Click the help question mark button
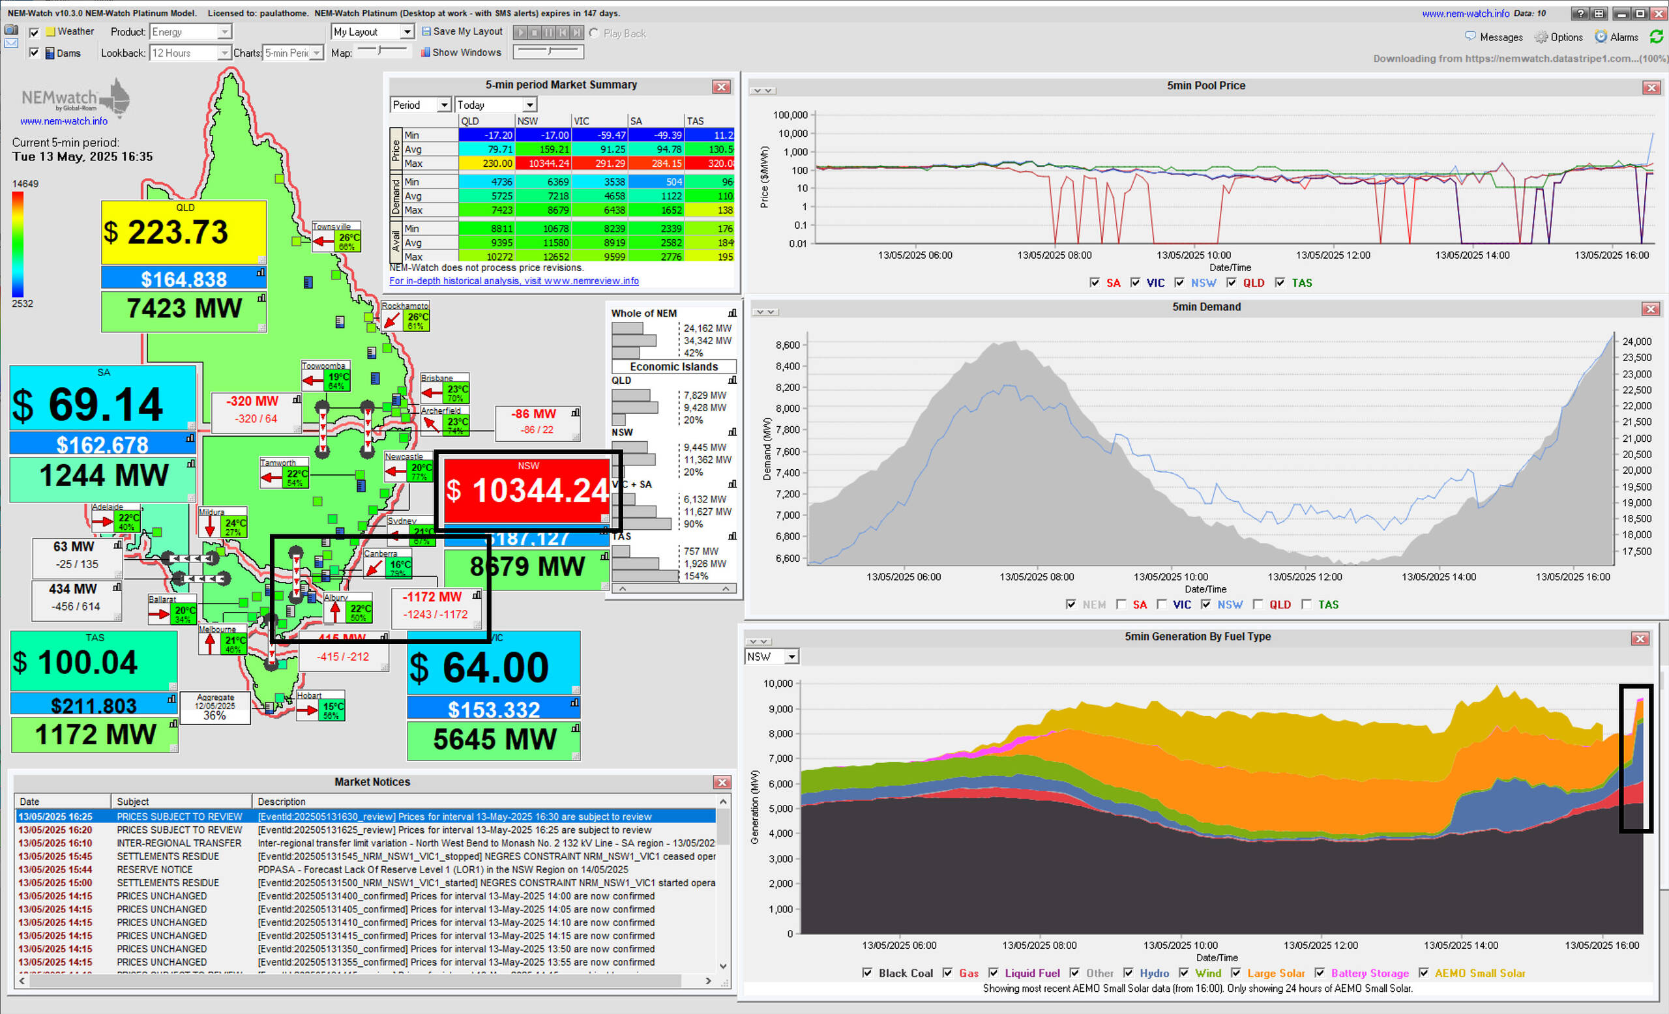 point(1580,14)
